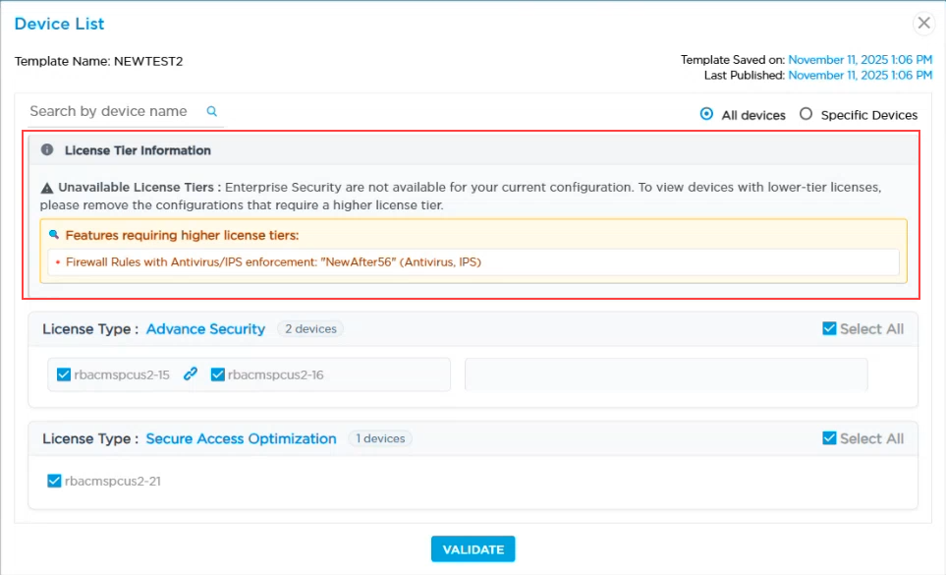Viewport: 946px width, 575px height.
Task: Click the link icon next to rbacmspcus2-15
Action: tap(190, 374)
